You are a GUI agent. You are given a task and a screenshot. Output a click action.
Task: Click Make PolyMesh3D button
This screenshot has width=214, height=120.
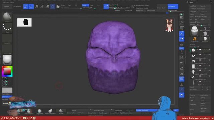(x=201, y=17)
